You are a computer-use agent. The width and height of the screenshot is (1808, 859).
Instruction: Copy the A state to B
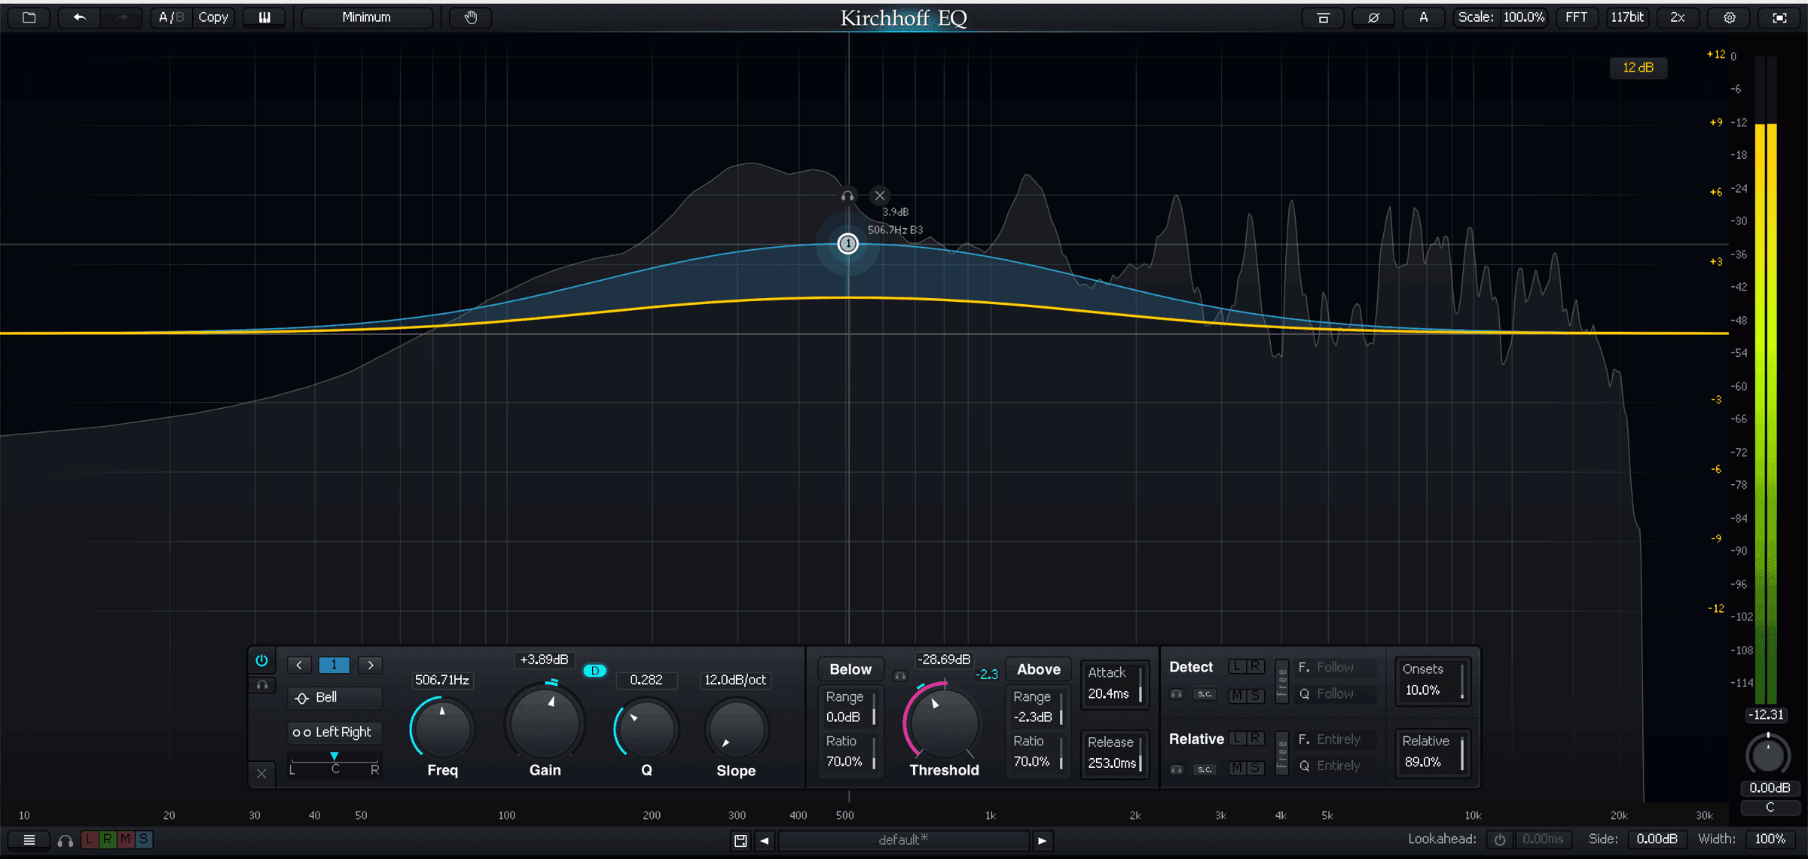tap(213, 17)
